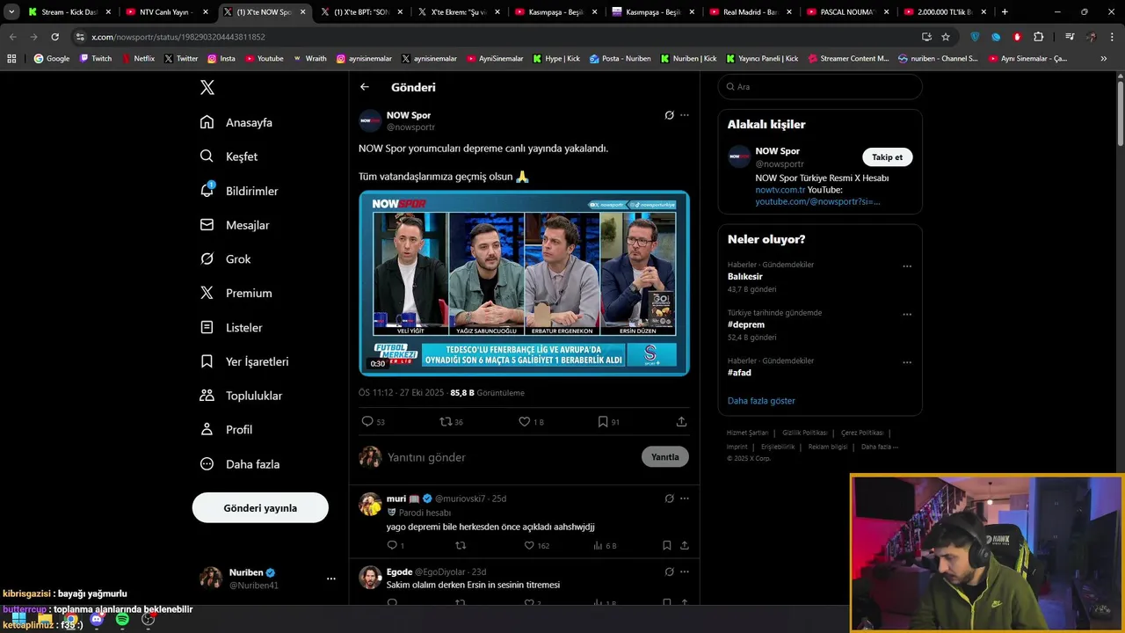Open the tab search dropdown
The image size is (1125, 633).
11,12
